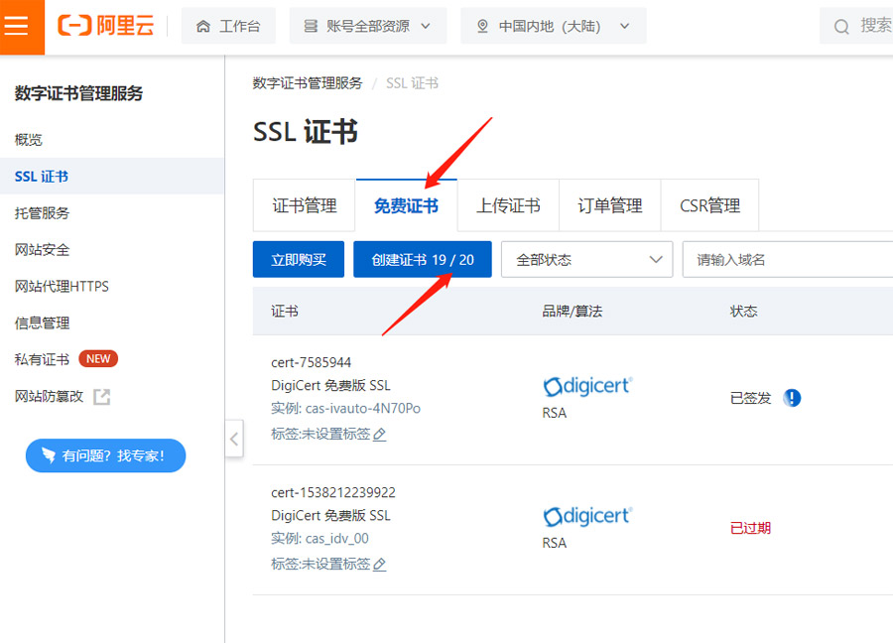Click the exclamation icon beside 已签发 status
Image resolution: width=893 pixels, height=643 pixels.
click(792, 397)
